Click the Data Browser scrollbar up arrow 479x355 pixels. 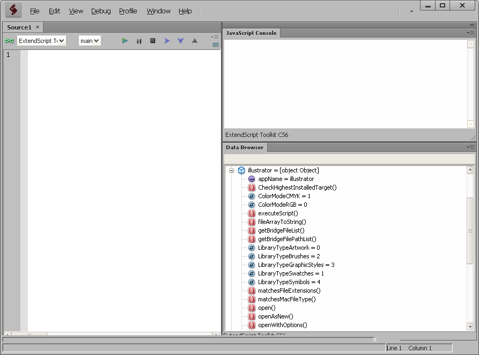[470, 170]
